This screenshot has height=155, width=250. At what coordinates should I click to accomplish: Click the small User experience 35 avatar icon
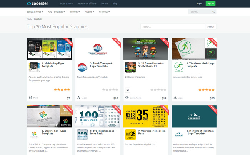131,135
